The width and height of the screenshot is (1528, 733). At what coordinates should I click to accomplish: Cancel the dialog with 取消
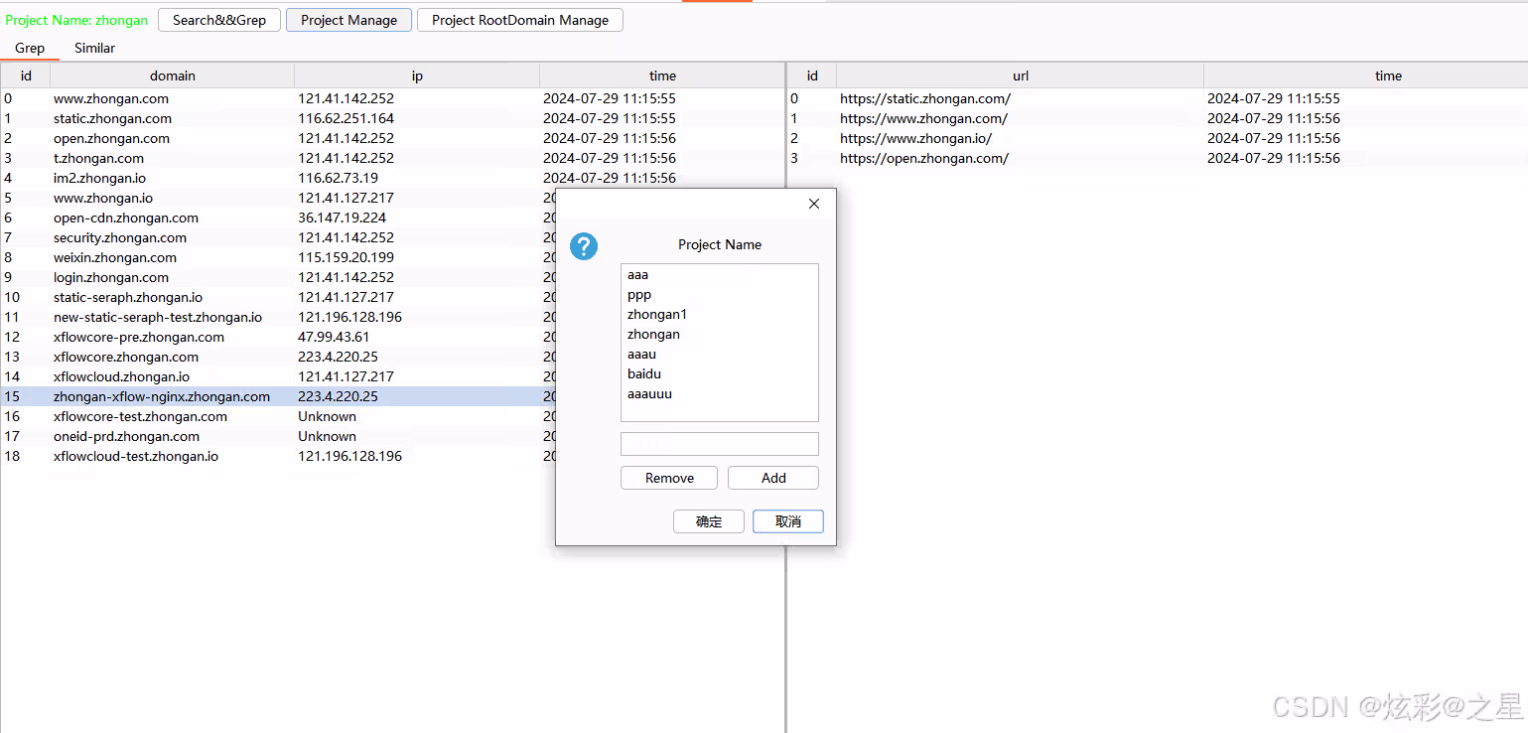tap(787, 521)
